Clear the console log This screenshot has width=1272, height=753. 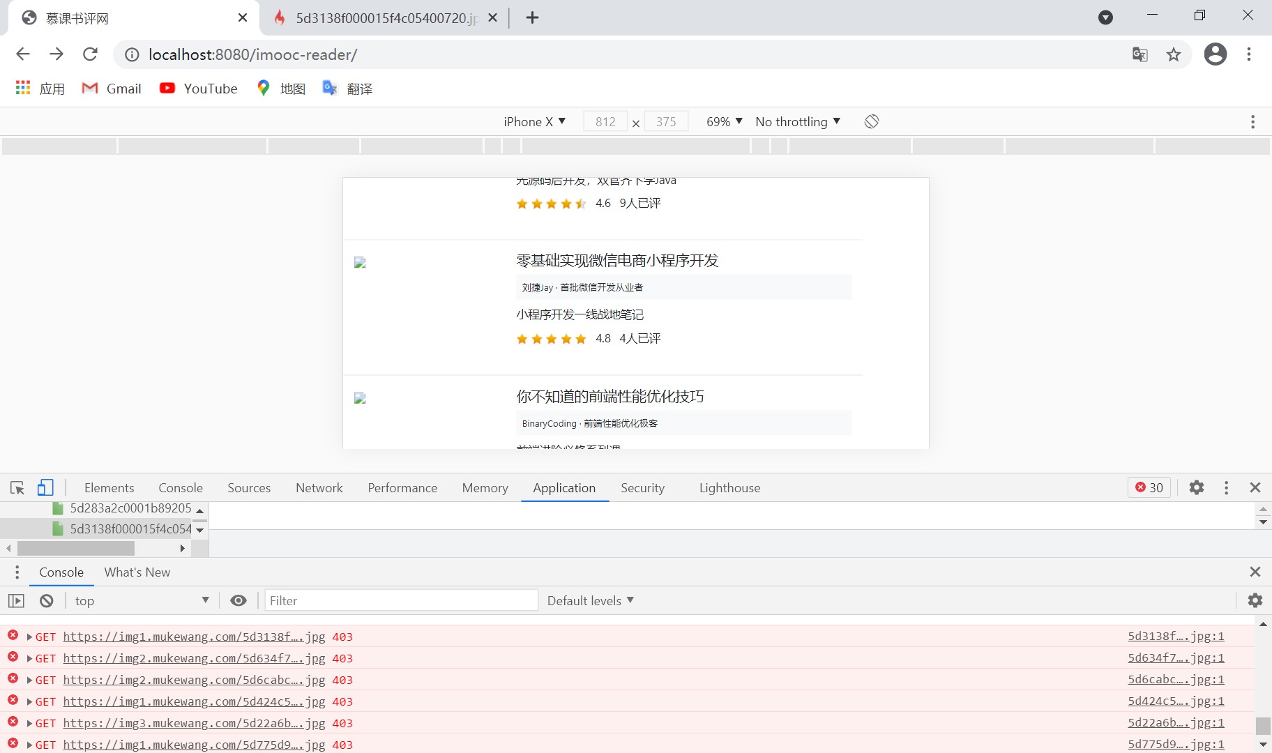tap(47, 600)
